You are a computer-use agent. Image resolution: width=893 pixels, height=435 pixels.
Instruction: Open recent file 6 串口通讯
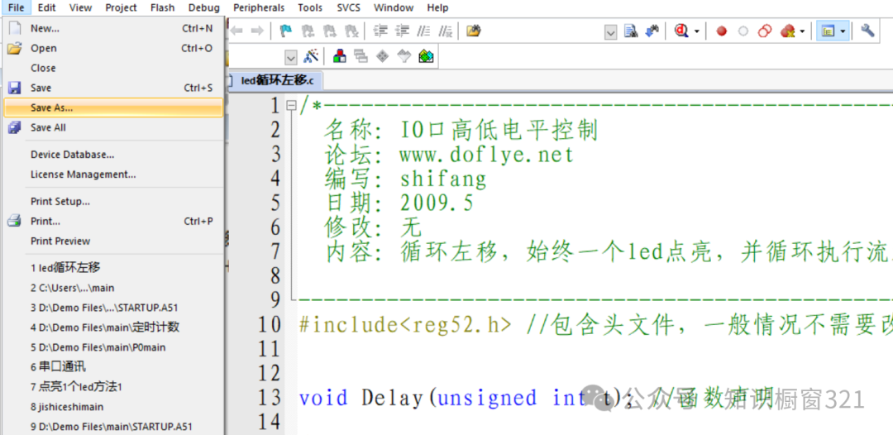113,367
